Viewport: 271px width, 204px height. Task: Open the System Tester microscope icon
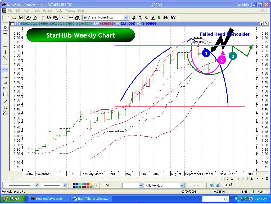tap(153, 17)
